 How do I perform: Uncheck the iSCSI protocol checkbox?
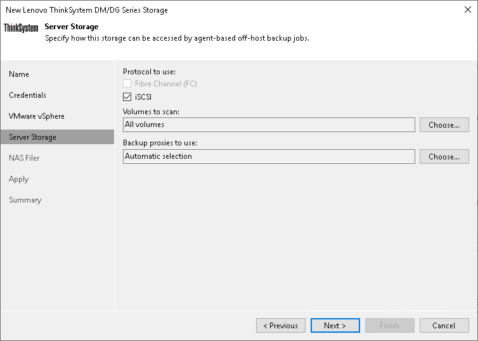[127, 97]
